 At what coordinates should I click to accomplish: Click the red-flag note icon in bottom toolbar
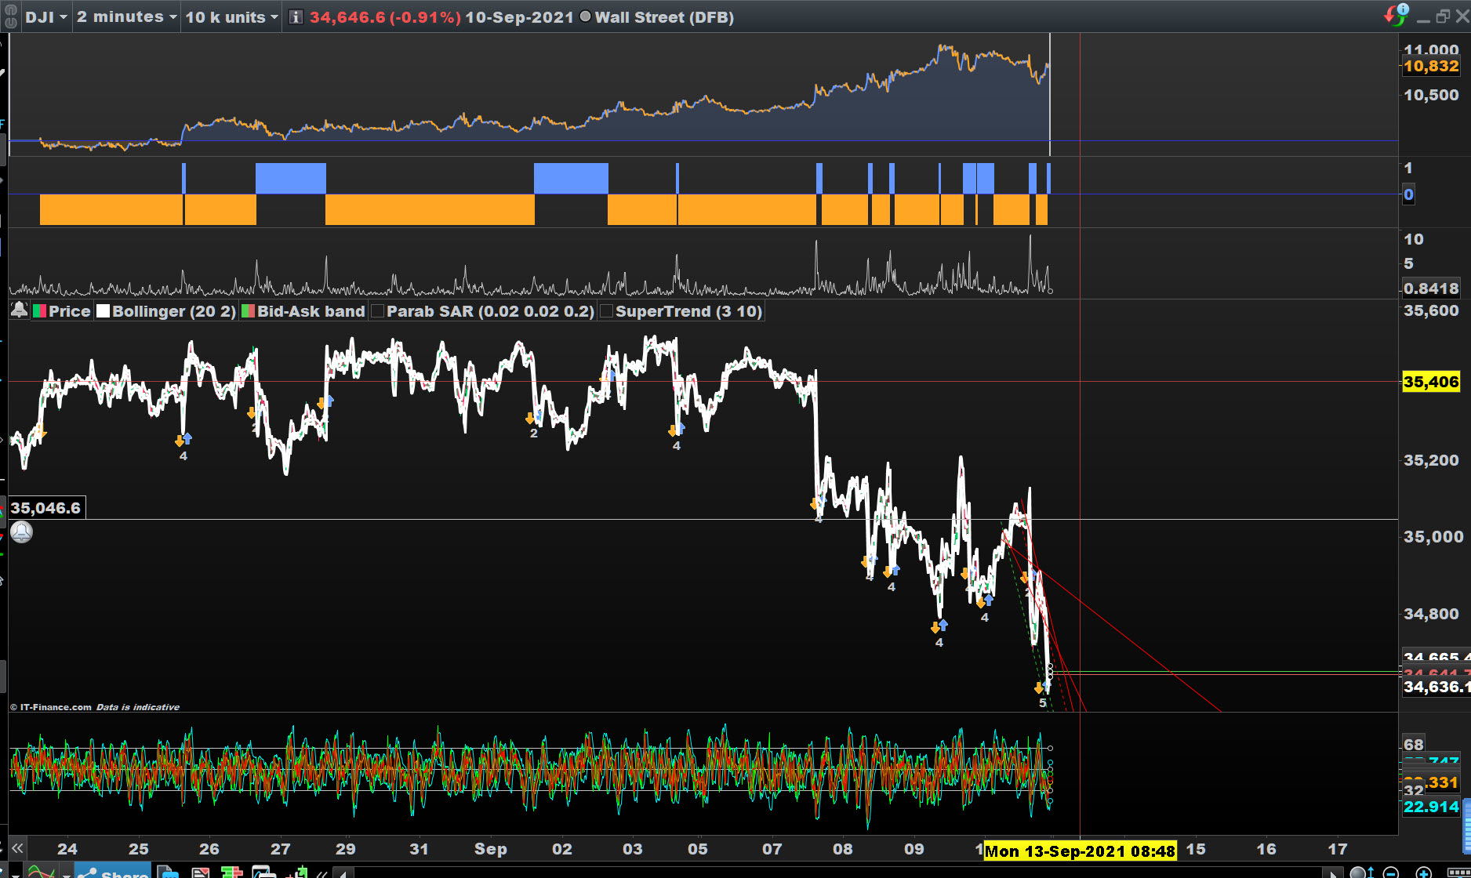coord(201,872)
